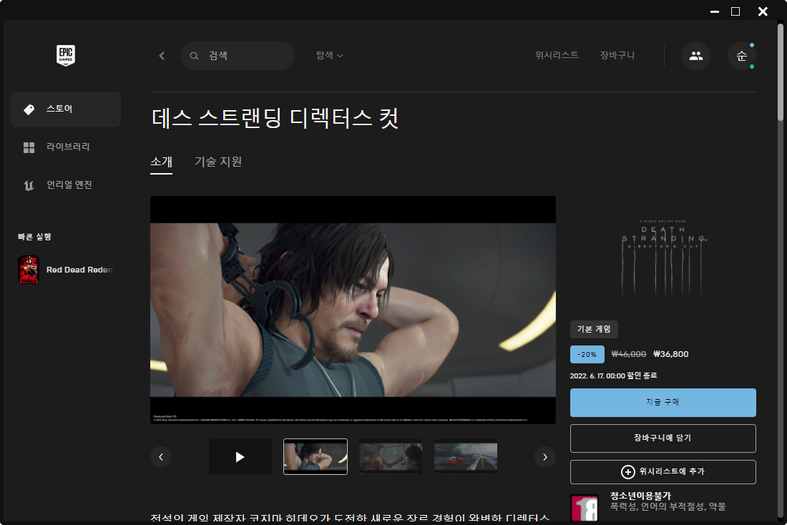
Task: Click the search magnifier icon
Action: coord(194,56)
